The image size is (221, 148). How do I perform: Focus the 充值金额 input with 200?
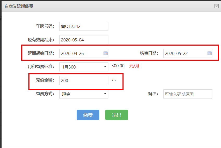pos(84,80)
